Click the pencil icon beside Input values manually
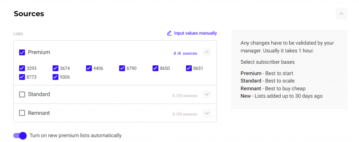The width and height of the screenshot is (359, 142). point(169,33)
